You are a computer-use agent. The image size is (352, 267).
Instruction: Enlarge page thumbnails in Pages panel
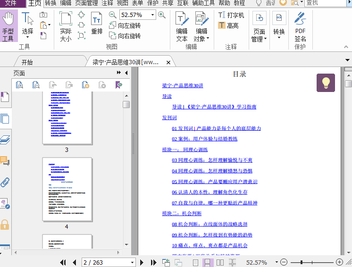click(19, 85)
